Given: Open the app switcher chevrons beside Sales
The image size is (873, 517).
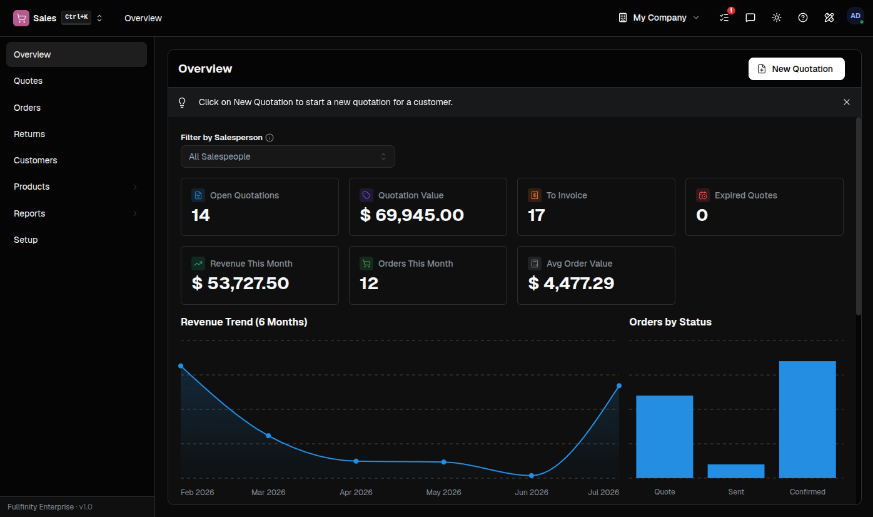Looking at the screenshot, I should coord(99,18).
